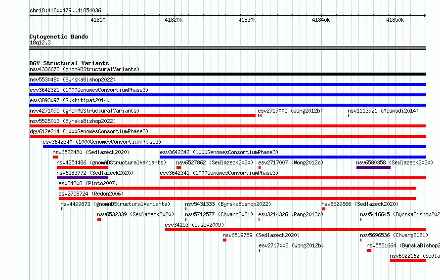Select variant dgv612e214 label
Image resolution: width=440 pixels, height=280 pixels.
[89, 131]
